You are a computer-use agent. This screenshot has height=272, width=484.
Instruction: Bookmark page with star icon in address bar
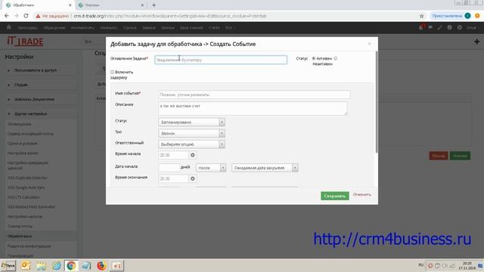pos(422,16)
